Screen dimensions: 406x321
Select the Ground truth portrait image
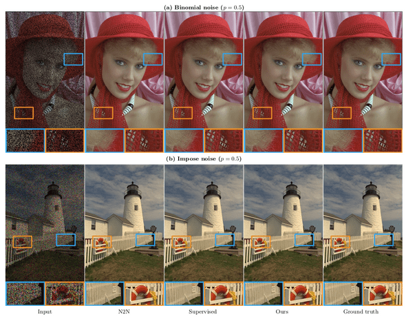[x=363, y=70]
